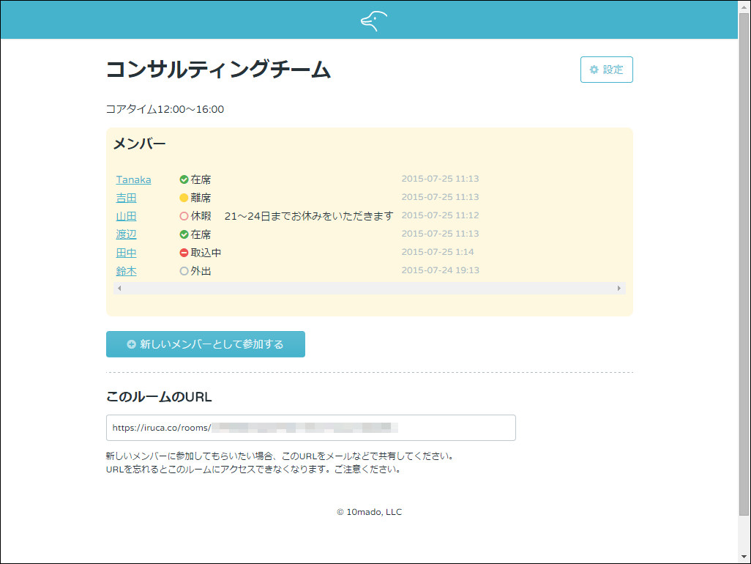
Task: Click 田中's 取込中 busy status icon
Action: [184, 252]
